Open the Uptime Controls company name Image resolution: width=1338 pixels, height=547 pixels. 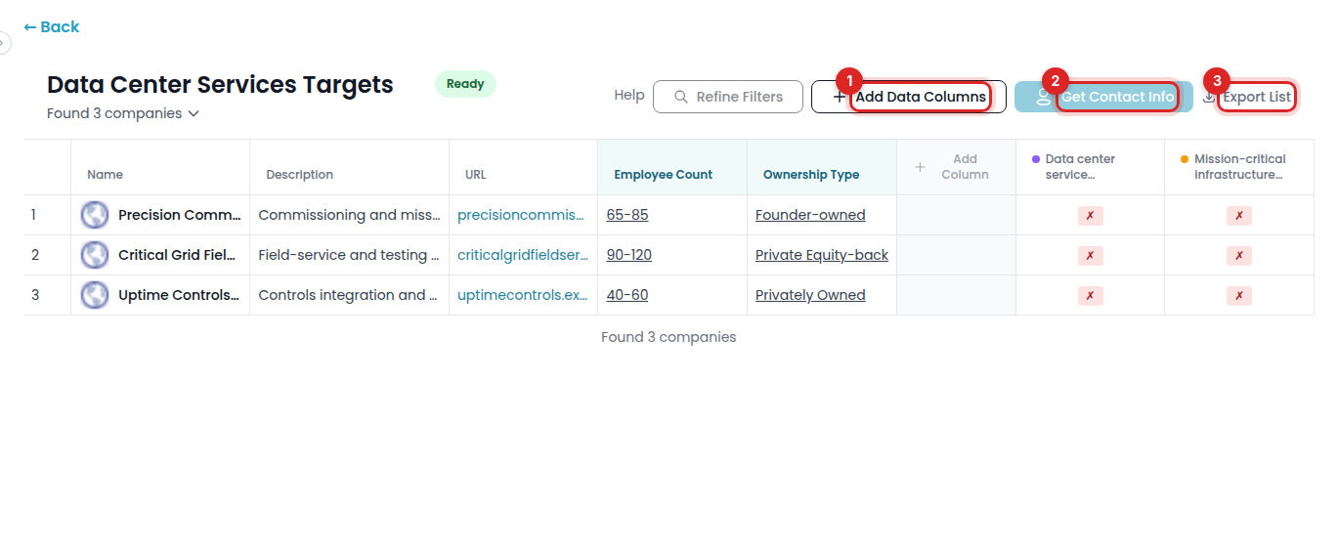point(179,295)
